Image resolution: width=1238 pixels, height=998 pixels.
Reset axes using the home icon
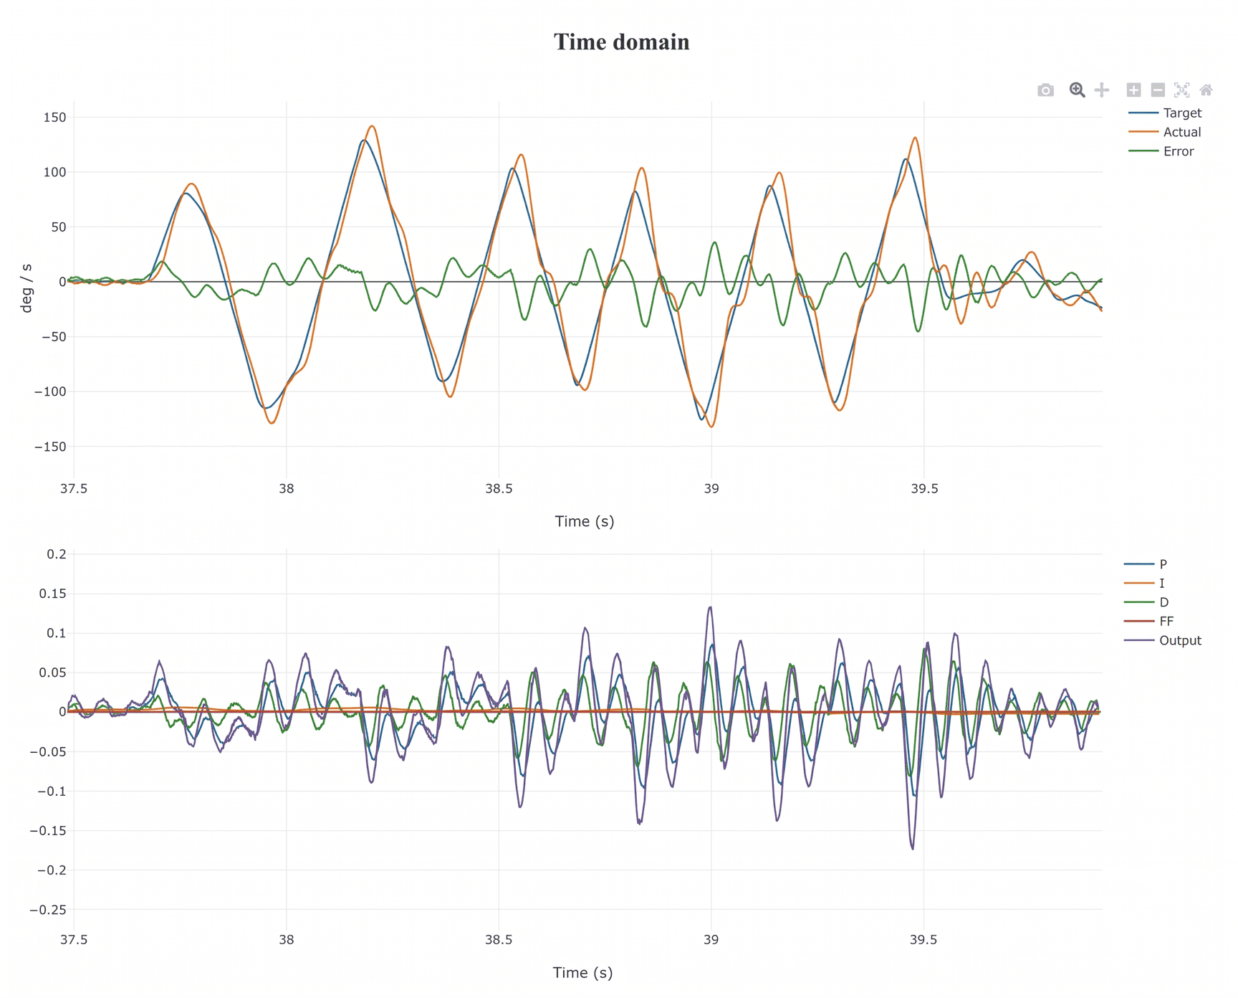coord(1206,90)
